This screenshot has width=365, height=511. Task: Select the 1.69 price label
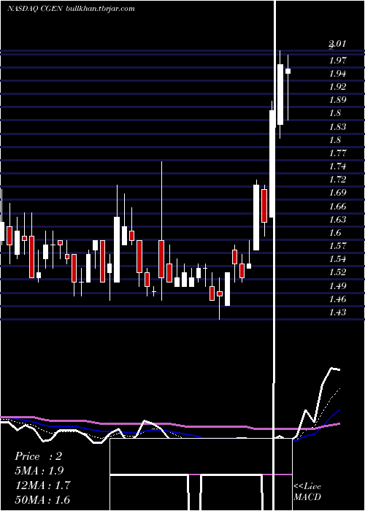pyautogui.click(x=337, y=192)
